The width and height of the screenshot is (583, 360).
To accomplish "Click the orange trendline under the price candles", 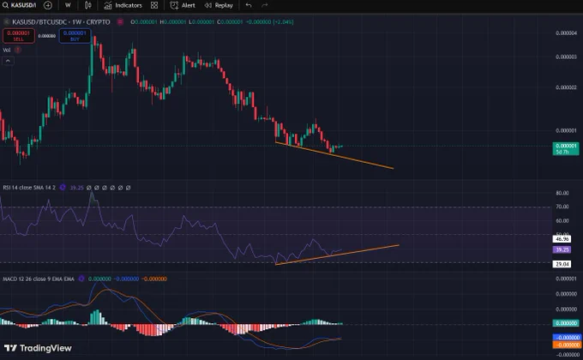I will [334, 154].
